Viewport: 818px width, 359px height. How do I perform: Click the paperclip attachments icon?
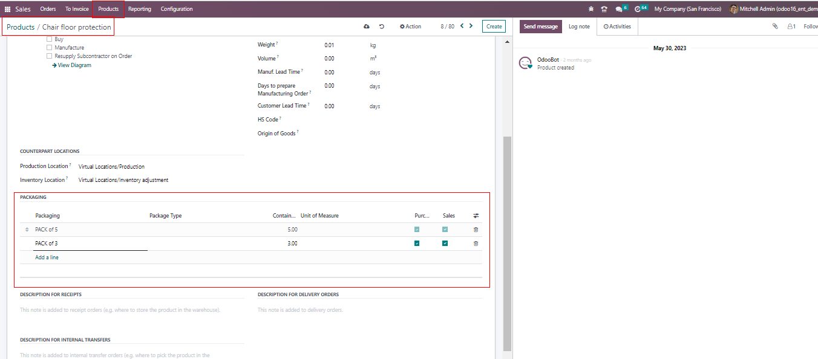point(775,27)
